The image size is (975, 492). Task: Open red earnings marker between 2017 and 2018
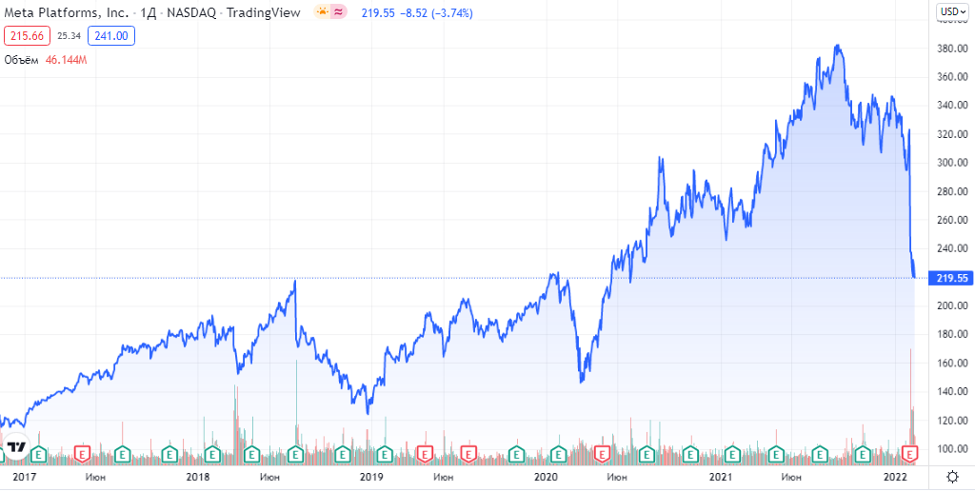82,454
